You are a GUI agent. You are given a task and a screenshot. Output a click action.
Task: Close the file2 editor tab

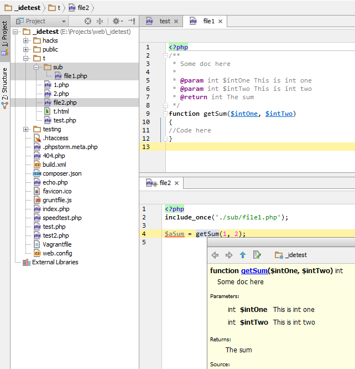[x=177, y=183]
